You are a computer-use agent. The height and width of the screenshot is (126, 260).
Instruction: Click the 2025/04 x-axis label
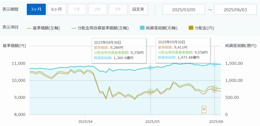85,121
